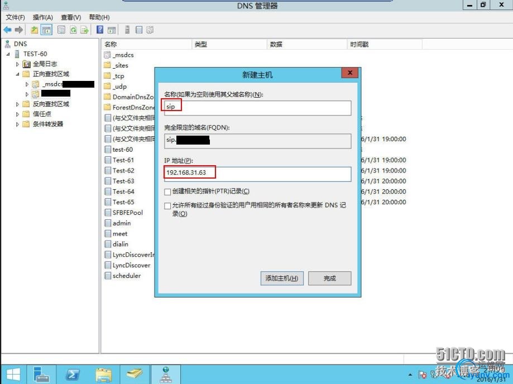Open File Explorer from the taskbar
The width and height of the screenshot is (513, 384).
[104, 375]
